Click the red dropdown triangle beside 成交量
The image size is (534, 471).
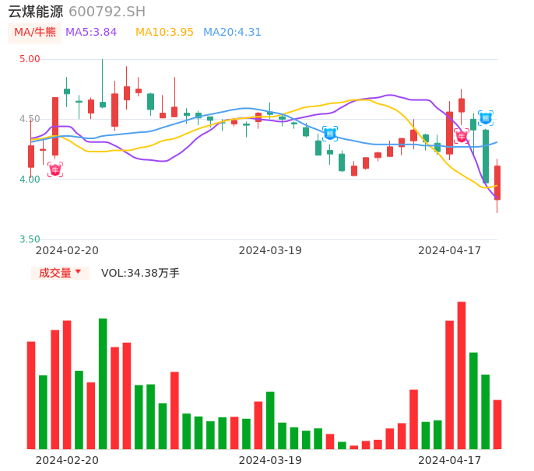[x=78, y=272]
